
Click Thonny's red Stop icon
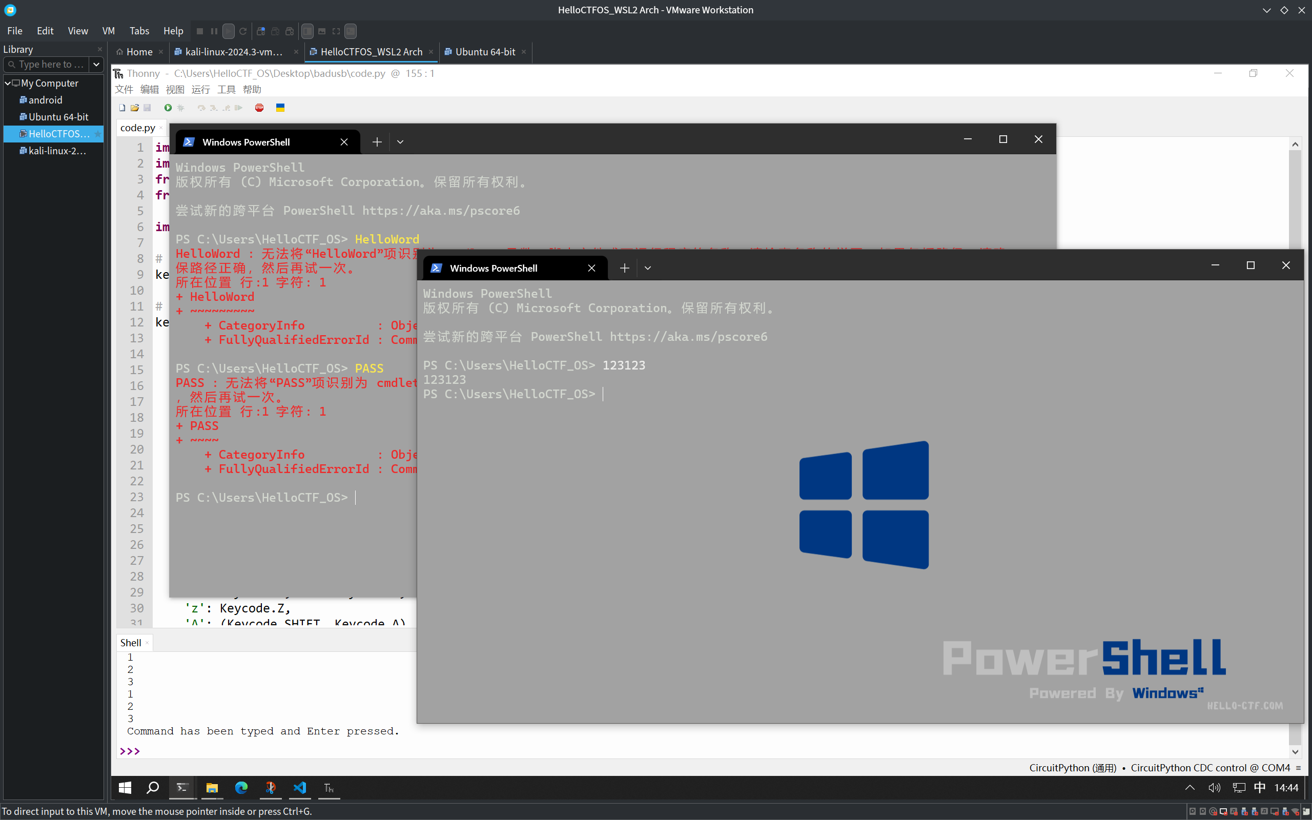pyautogui.click(x=260, y=108)
